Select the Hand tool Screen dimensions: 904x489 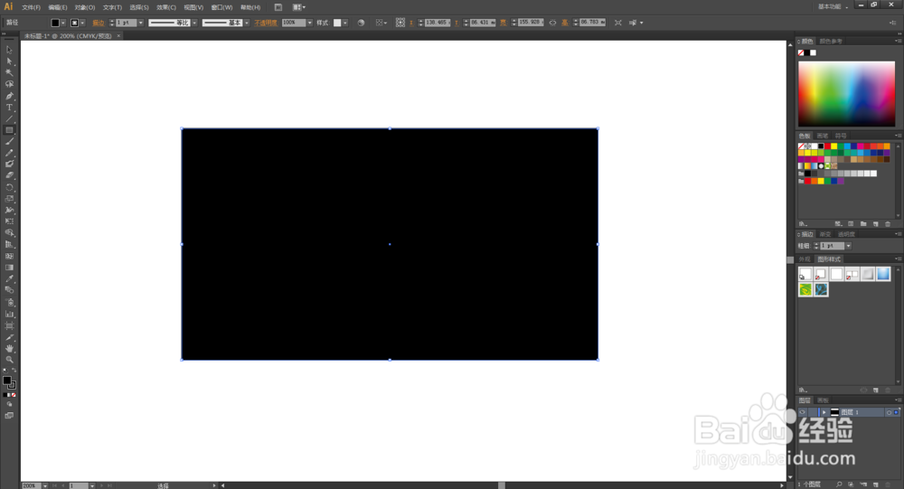click(x=9, y=348)
